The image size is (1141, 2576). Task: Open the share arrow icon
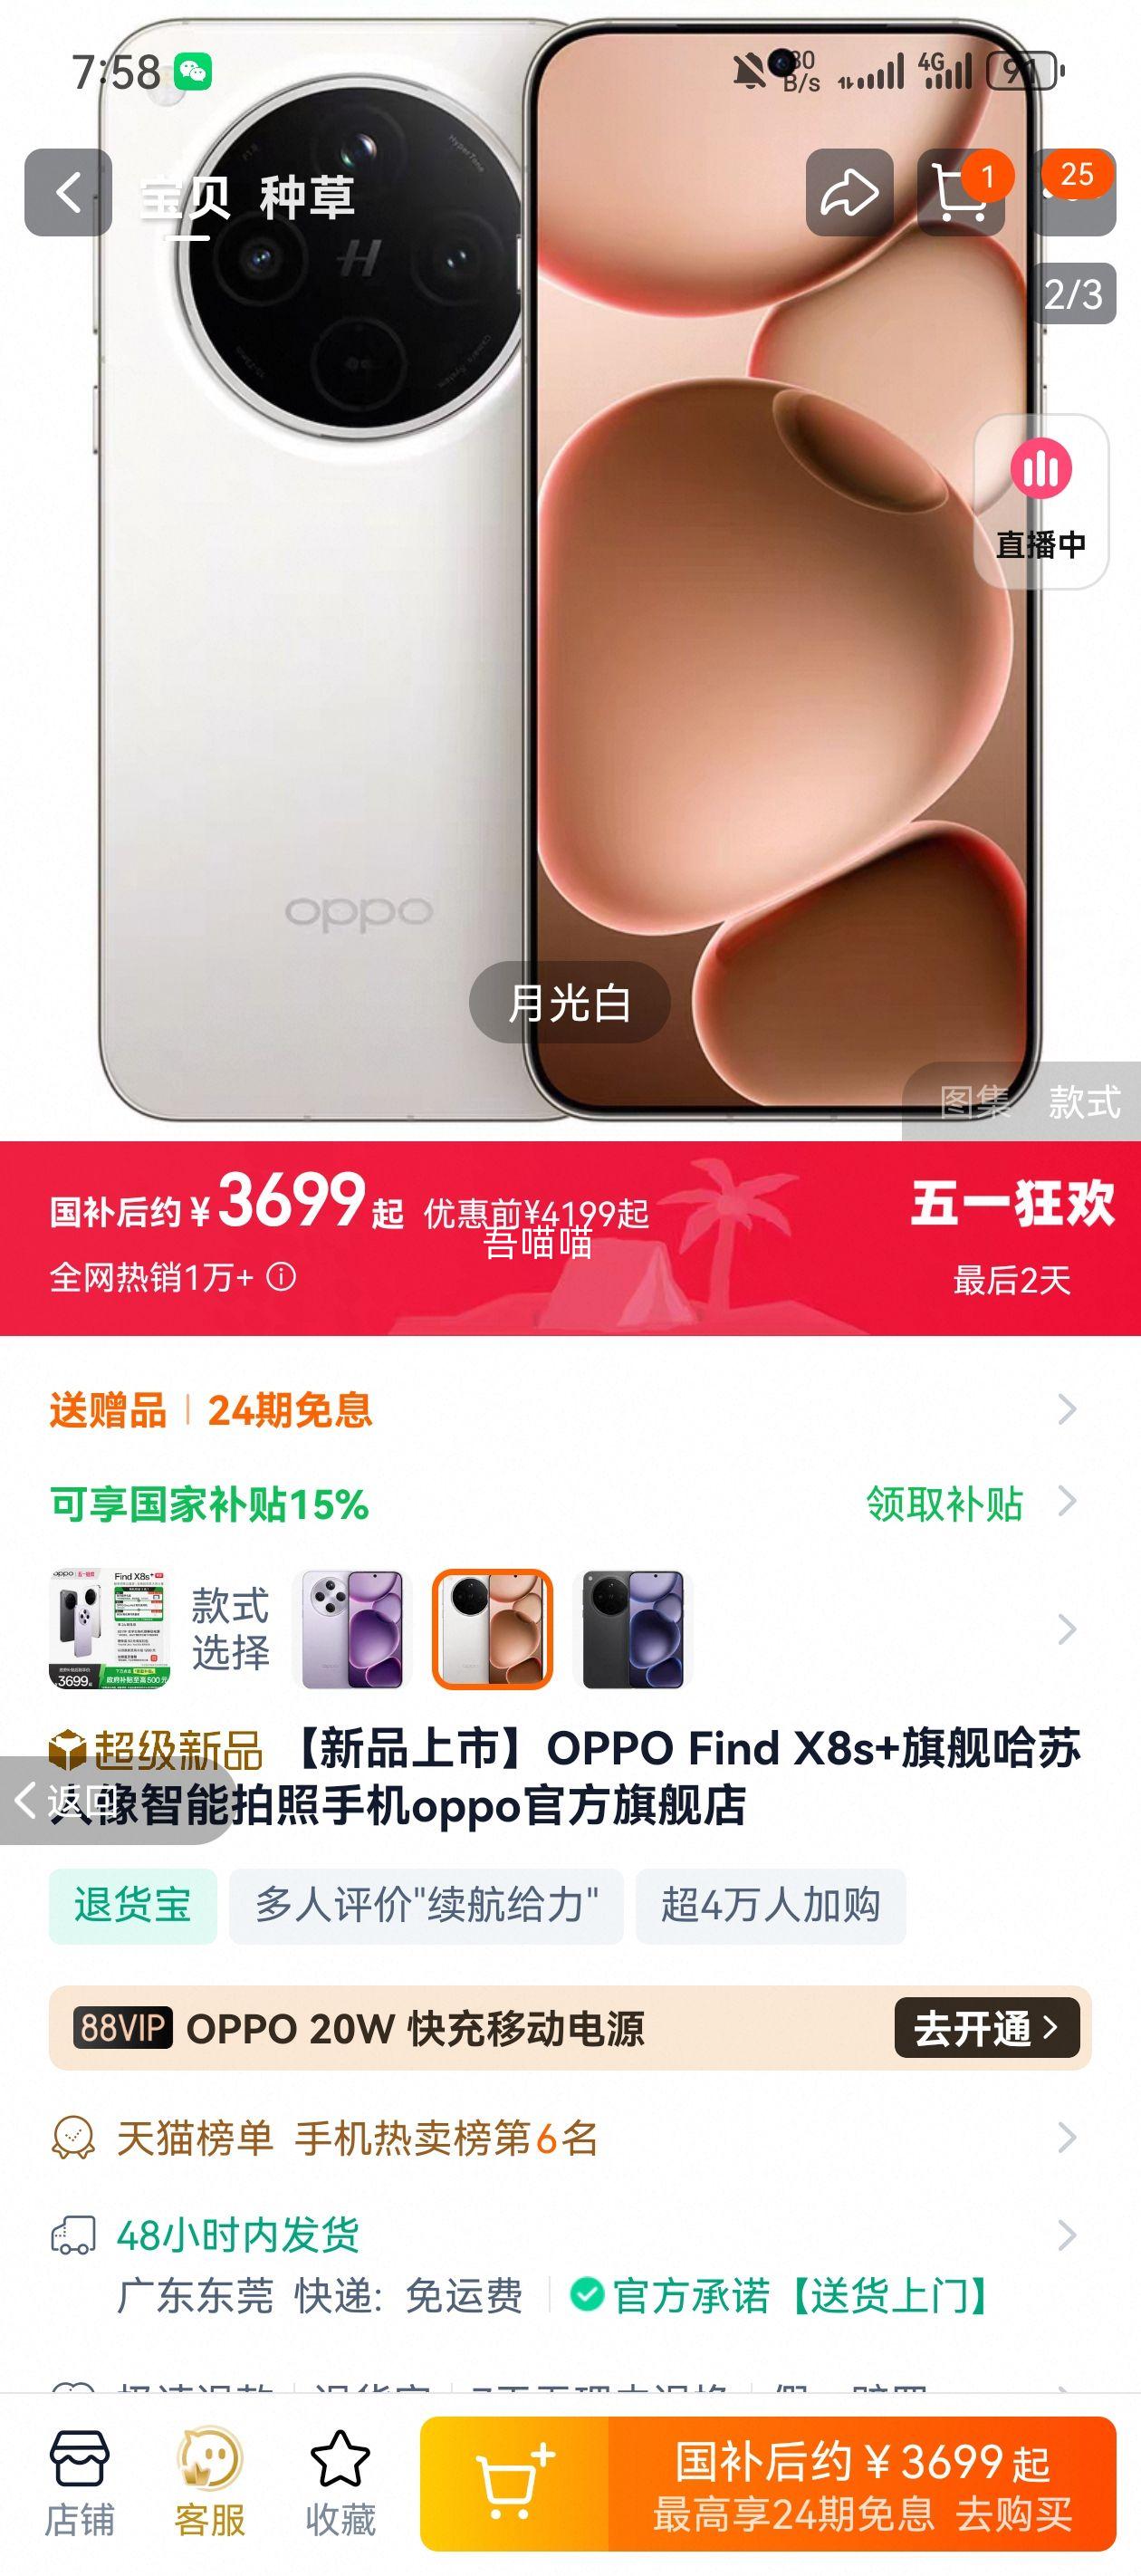(849, 192)
